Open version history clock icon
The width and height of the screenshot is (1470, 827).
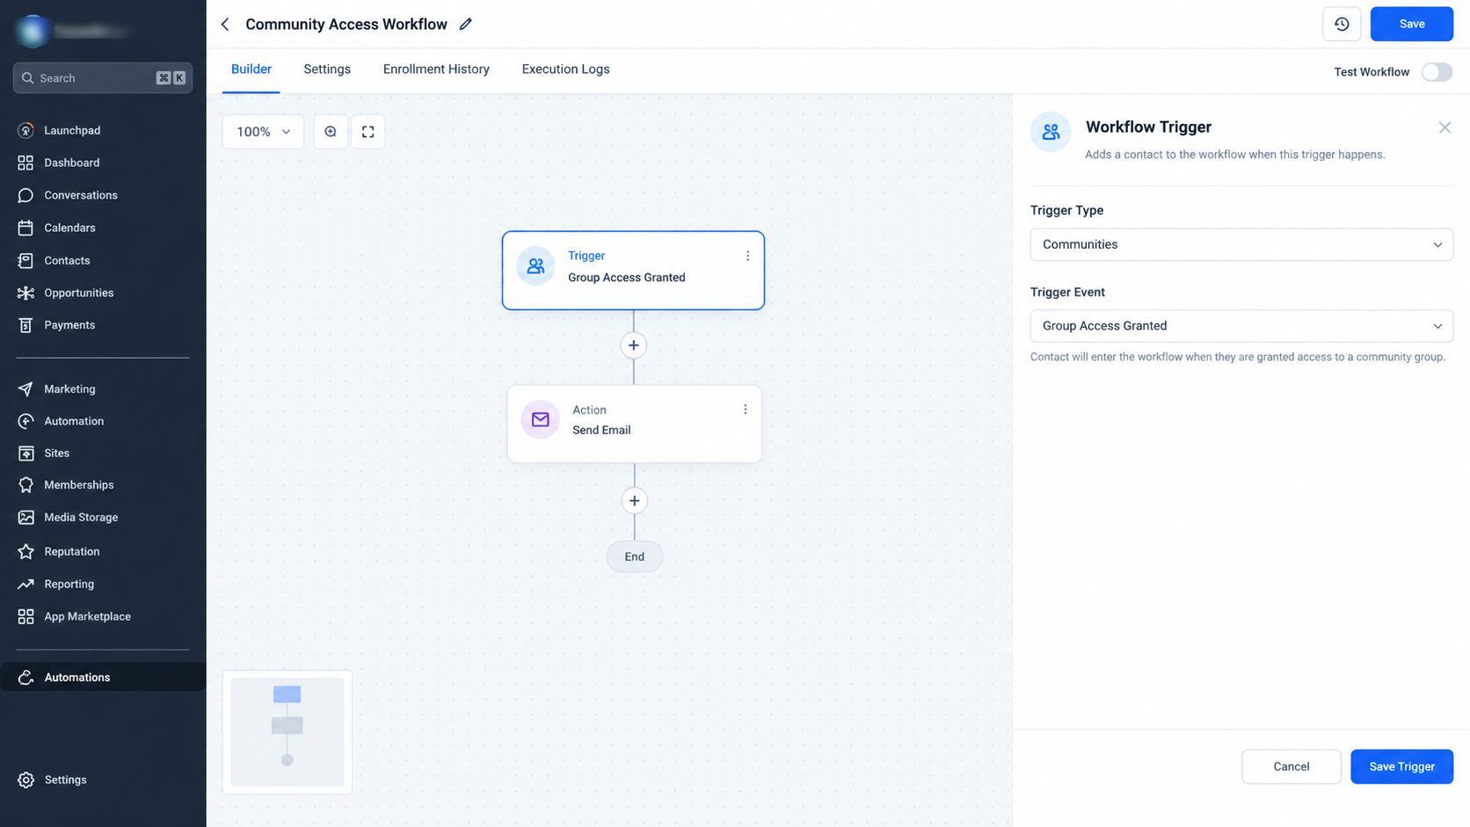tap(1342, 24)
